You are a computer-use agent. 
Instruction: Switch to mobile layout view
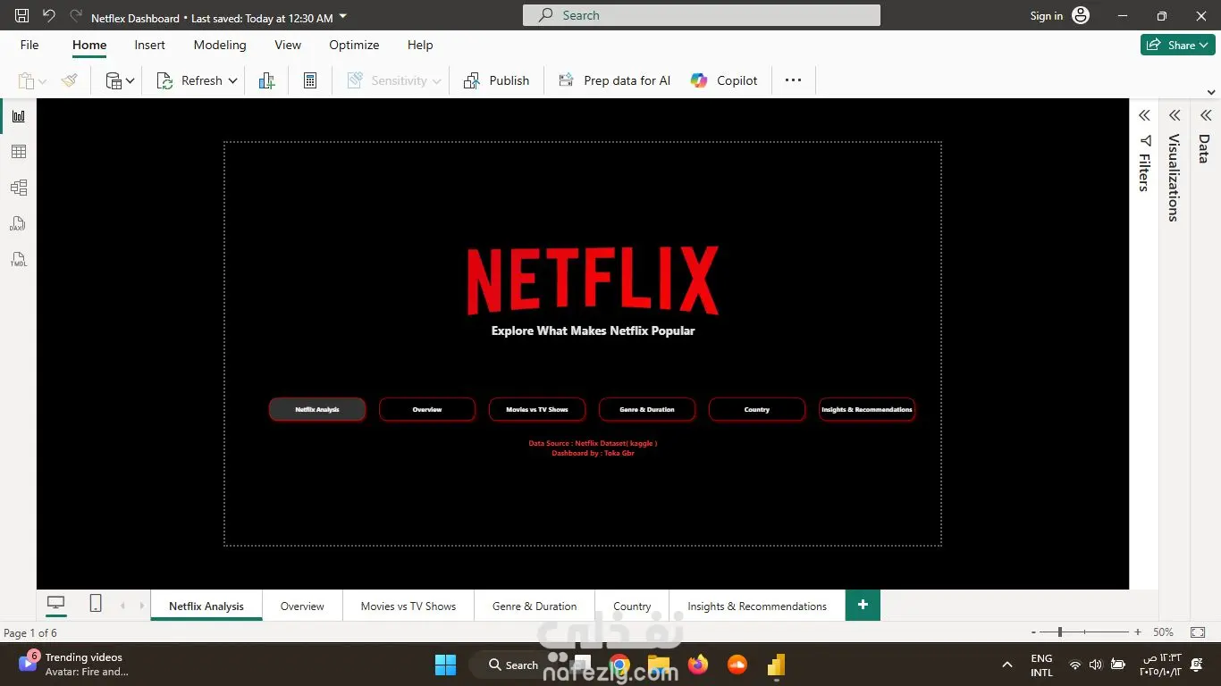(x=96, y=604)
